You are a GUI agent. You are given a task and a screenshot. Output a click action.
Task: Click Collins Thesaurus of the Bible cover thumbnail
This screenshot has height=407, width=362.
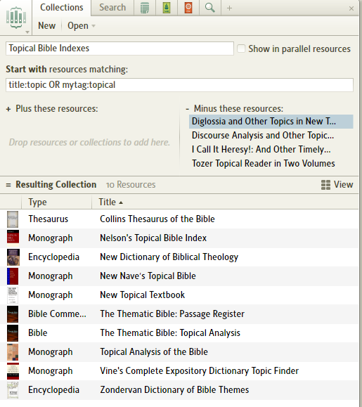[x=13, y=219]
